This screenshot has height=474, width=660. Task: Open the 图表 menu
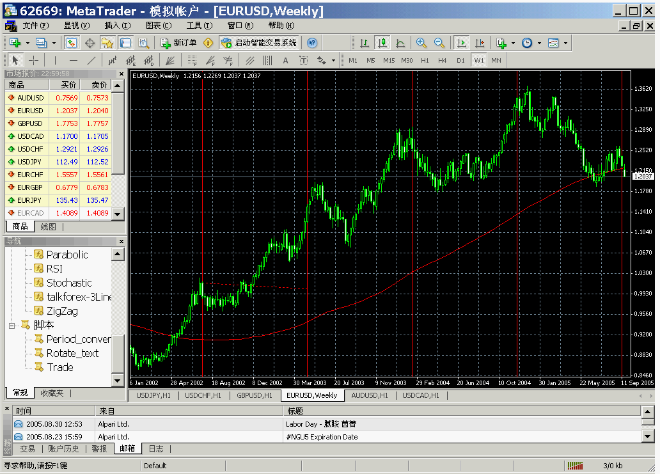pyautogui.click(x=158, y=26)
